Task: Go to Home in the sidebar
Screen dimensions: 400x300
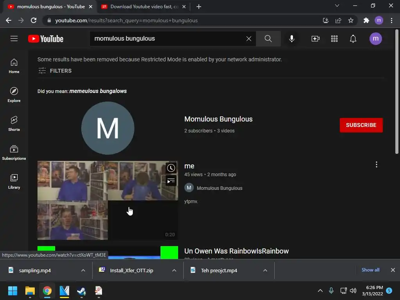Action: click(x=14, y=66)
